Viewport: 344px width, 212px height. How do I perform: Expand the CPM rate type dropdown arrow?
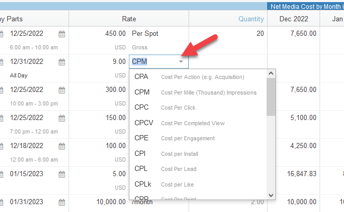click(x=181, y=62)
